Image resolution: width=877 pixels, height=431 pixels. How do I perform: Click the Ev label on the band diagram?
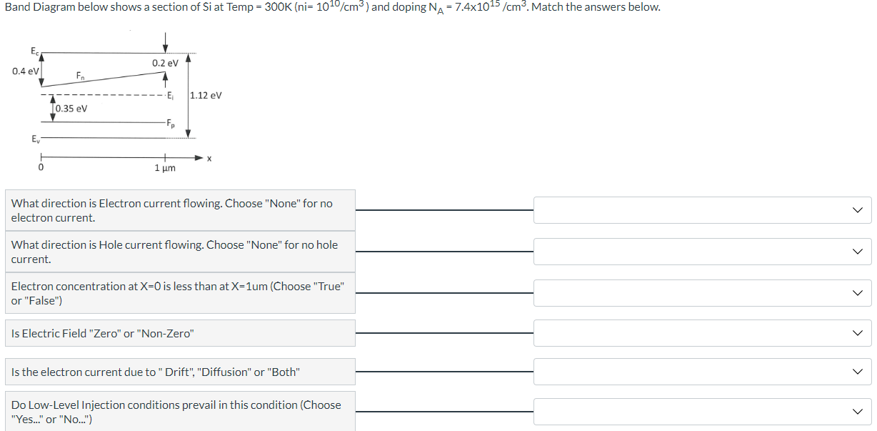pos(34,139)
